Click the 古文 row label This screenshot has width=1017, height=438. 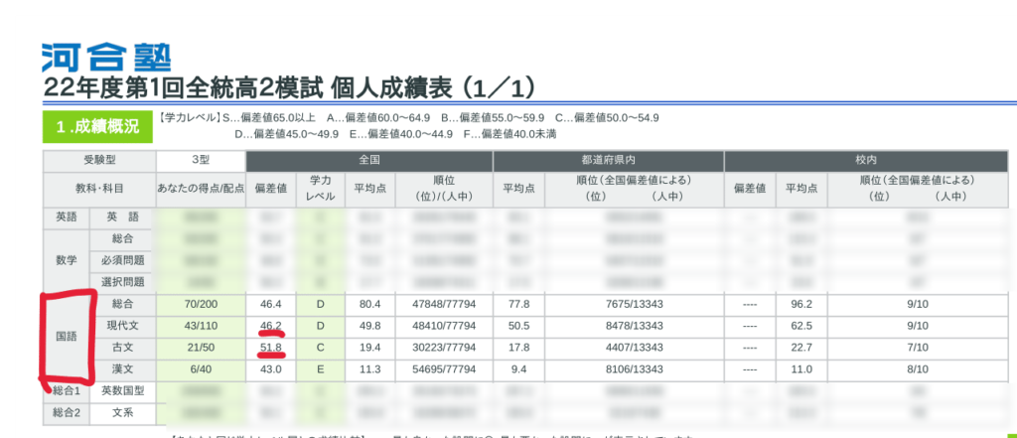coord(122,348)
